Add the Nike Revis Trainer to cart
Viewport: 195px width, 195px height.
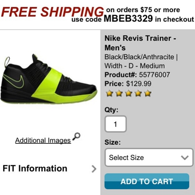coord(147,181)
